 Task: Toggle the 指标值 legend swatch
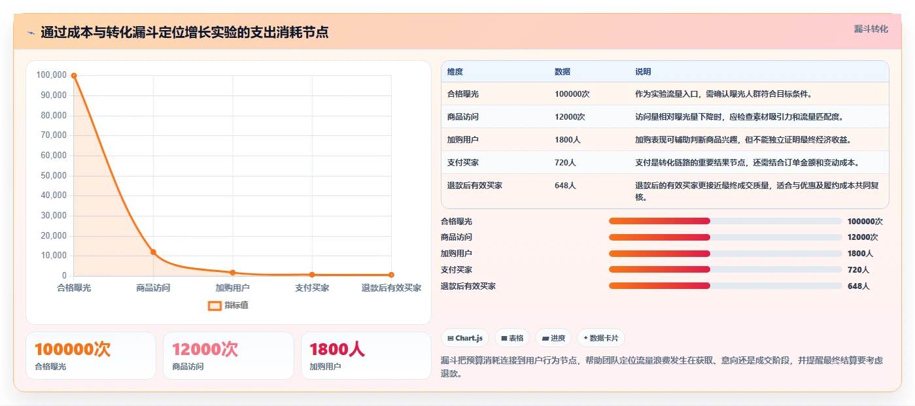[215, 305]
